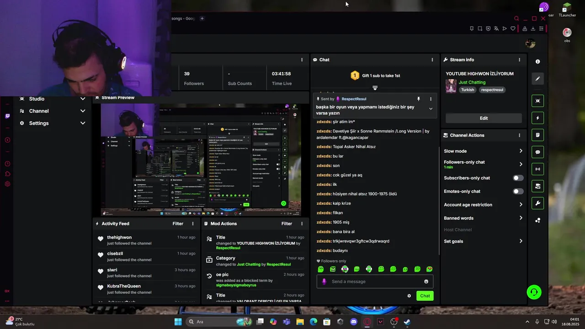Click the pencil edit icon in sidebar
Viewport: 585px width, 329px height.
537,79
